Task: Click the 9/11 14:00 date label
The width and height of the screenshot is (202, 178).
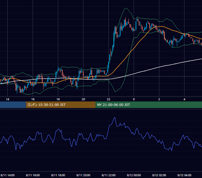Action: click(x=7, y=175)
